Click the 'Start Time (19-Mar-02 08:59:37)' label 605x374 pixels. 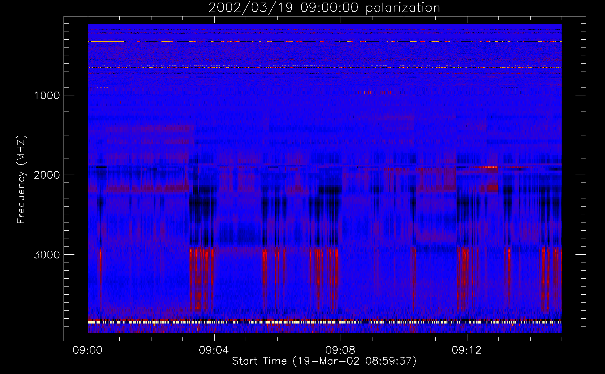(324, 361)
